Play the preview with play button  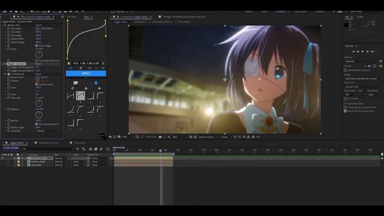[x=362, y=52]
